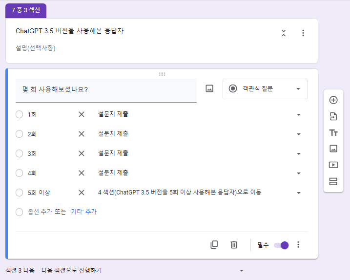Viewport: 350px width, 280px height.
Task: Select the 5회 이상 radio button
Action: coord(19,193)
